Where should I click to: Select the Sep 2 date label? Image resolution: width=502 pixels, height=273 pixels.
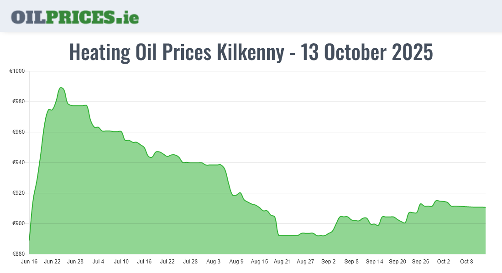click(329, 262)
